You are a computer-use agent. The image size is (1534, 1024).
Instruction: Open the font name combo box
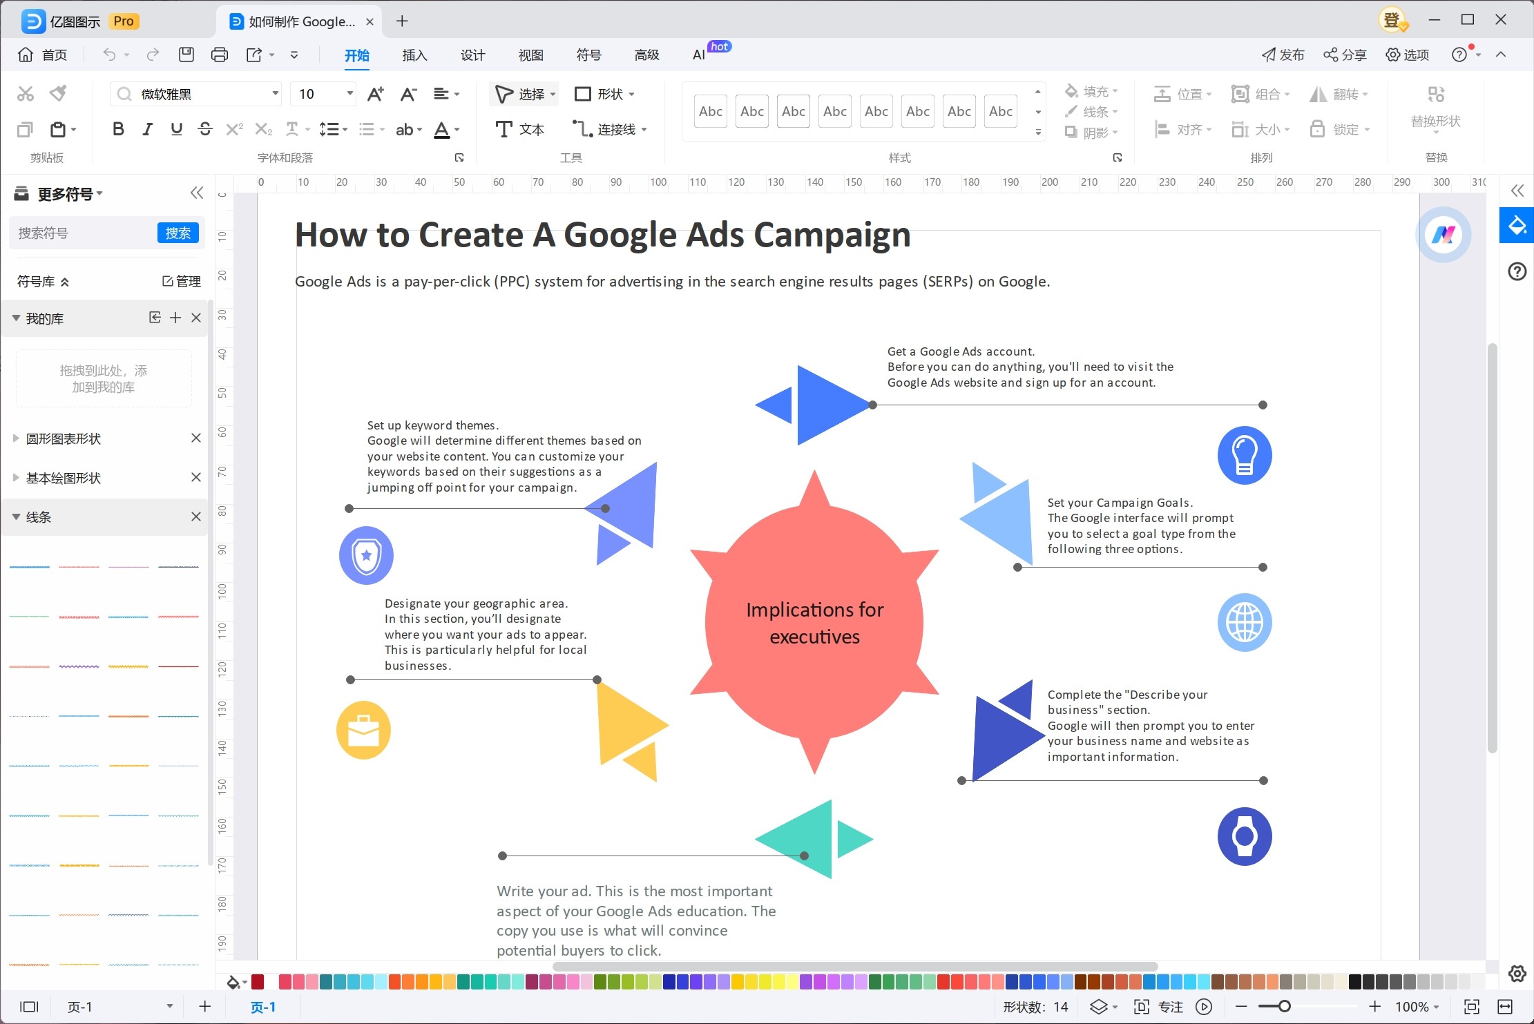pyautogui.click(x=195, y=94)
